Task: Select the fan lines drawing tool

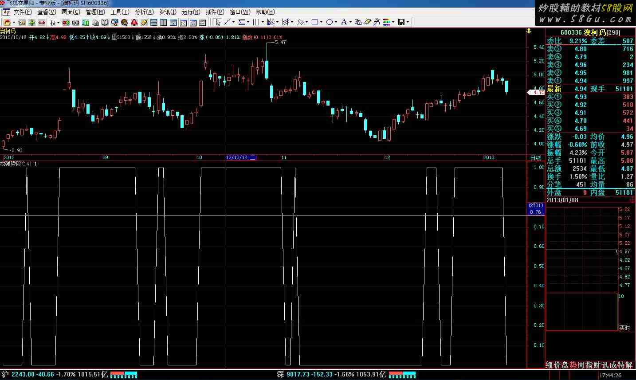Action: pos(271,22)
